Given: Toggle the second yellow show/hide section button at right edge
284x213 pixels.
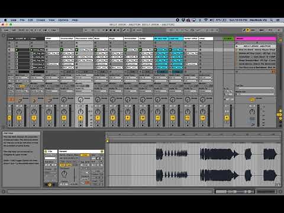Looking at the screenshot, I should tap(280, 115).
